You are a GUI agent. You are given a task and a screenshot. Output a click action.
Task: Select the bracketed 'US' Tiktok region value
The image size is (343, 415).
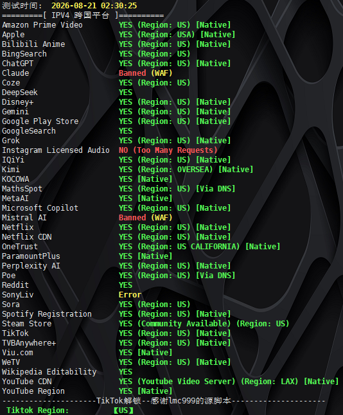tap(123, 411)
